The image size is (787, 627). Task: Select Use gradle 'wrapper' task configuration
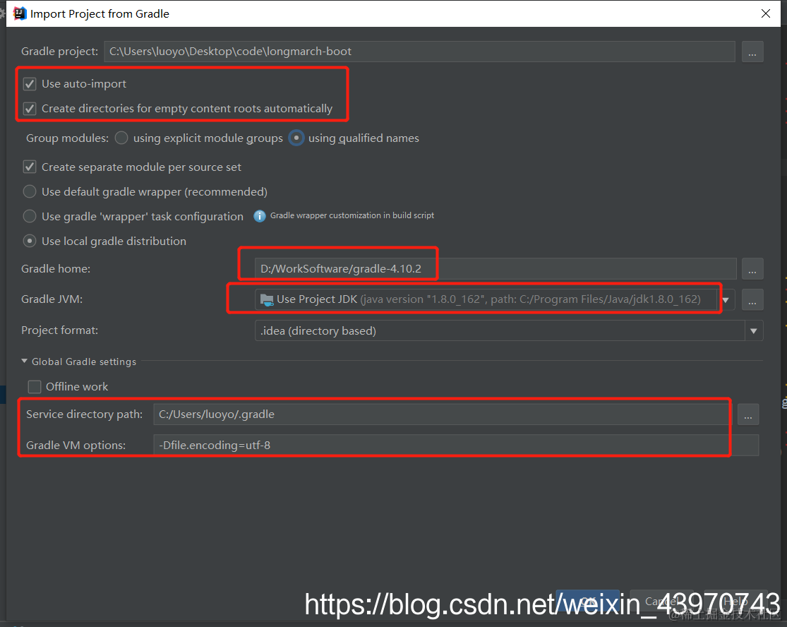click(30, 216)
